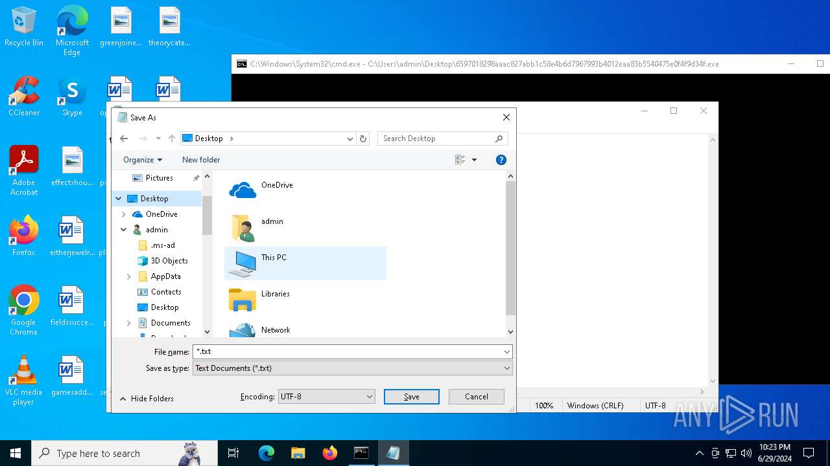Click the File name input field
The image size is (830, 466).
click(347, 351)
